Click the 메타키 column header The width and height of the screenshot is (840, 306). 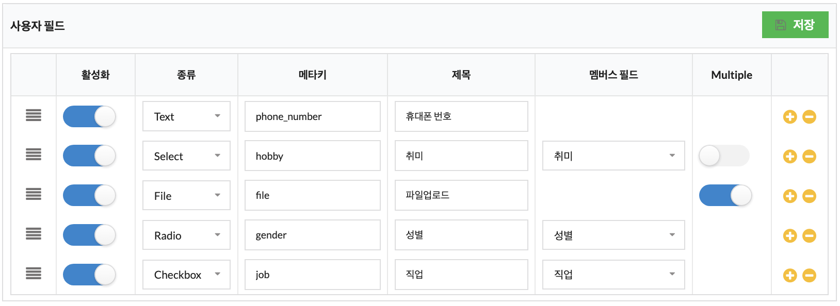point(313,75)
